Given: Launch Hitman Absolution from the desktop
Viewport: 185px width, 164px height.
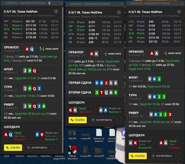Looking at the screenshot, I should click(73, 153).
